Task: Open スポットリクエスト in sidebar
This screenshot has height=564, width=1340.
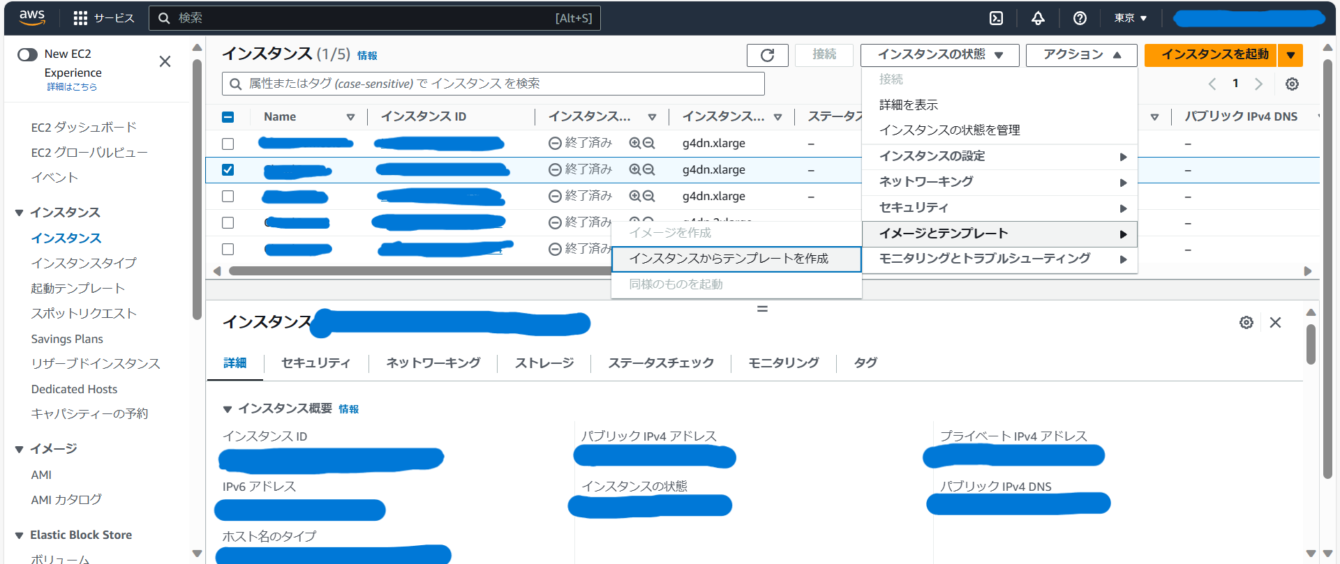Action: click(84, 314)
